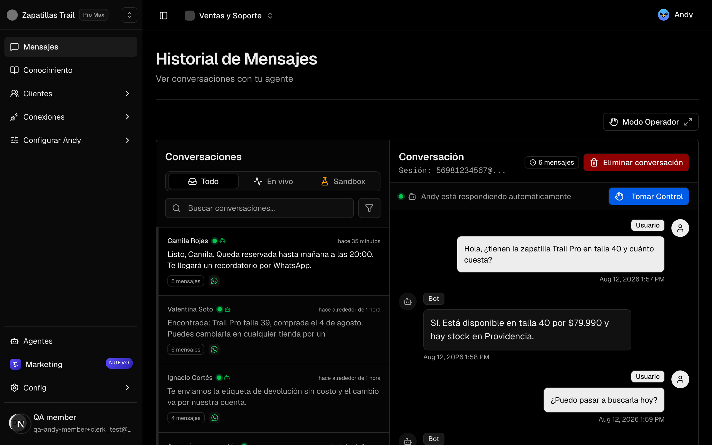Open Agentes in the sidebar
Viewport: 712px width, 445px height.
point(71,341)
